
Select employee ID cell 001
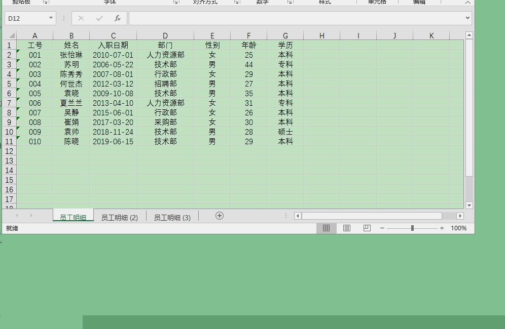[x=35, y=55]
